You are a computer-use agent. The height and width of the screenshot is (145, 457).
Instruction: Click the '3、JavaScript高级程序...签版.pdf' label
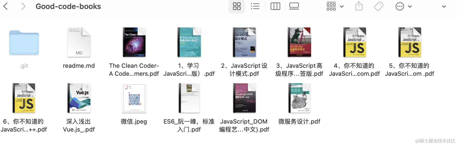[299, 70]
